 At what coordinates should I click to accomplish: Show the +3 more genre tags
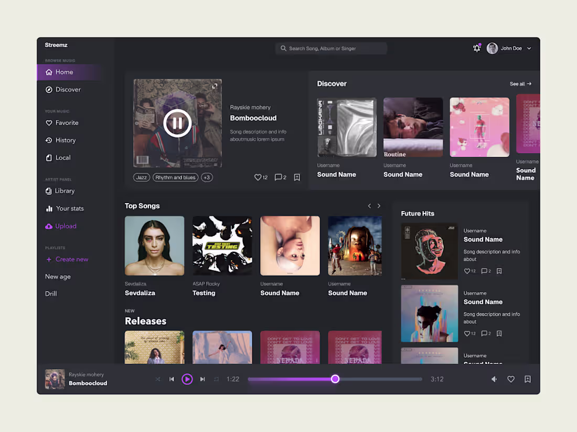207,178
